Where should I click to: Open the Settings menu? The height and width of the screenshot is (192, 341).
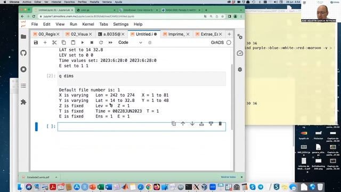tap(121, 24)
